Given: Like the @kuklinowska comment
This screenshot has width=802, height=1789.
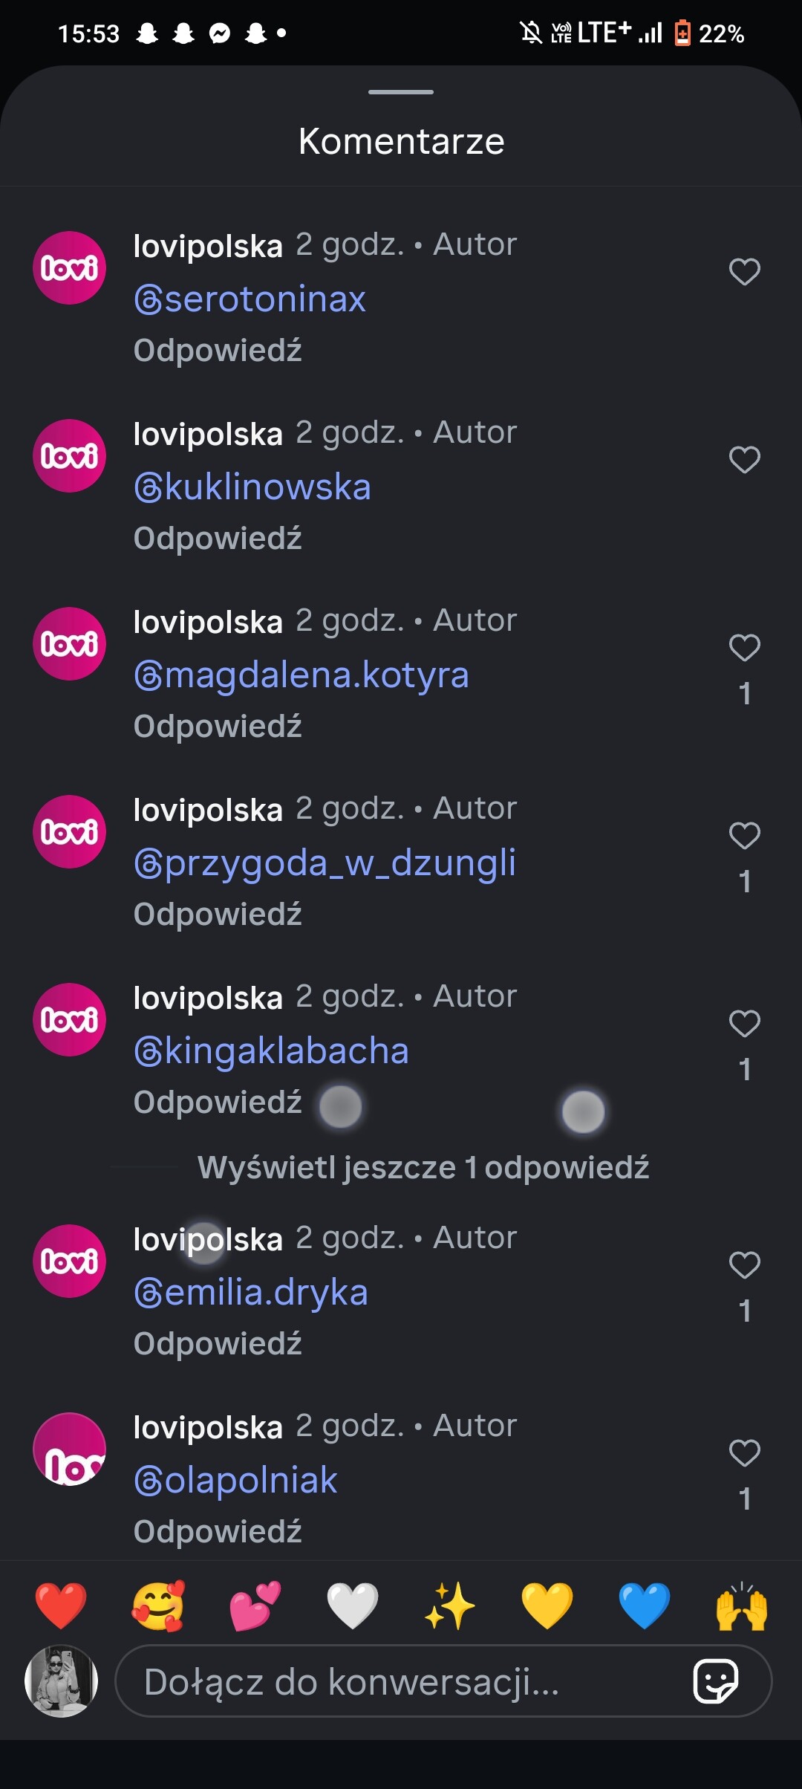Looking at the screenshot, I should pyautogui.click(x=744, y=460).
